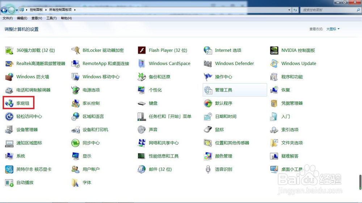Image resolution: width=362 pixels, height=203 pixels.
Task: Open the 工具(T) menu
Action: click(x=51, y=18)
